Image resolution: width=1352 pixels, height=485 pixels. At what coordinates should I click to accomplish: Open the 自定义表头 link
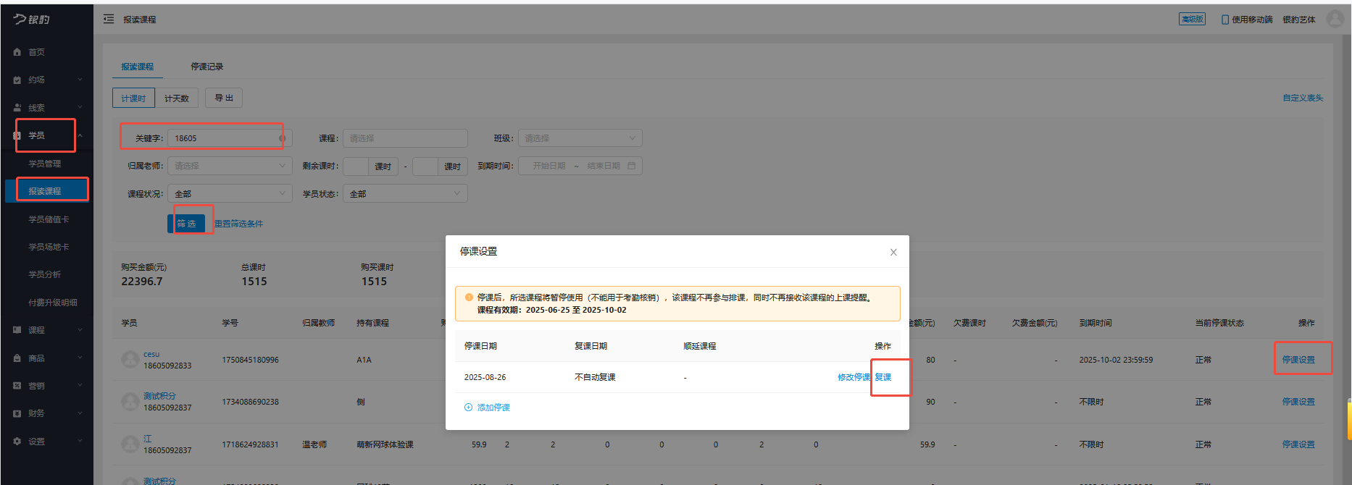click(1303, 98)
